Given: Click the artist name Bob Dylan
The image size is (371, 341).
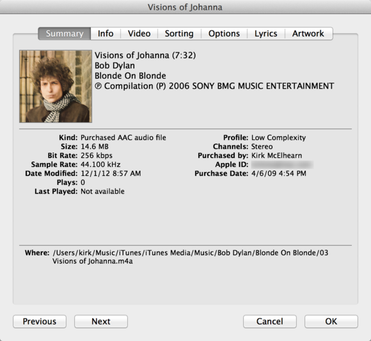Looking at the screenshot, I should [x=114, y=65].
